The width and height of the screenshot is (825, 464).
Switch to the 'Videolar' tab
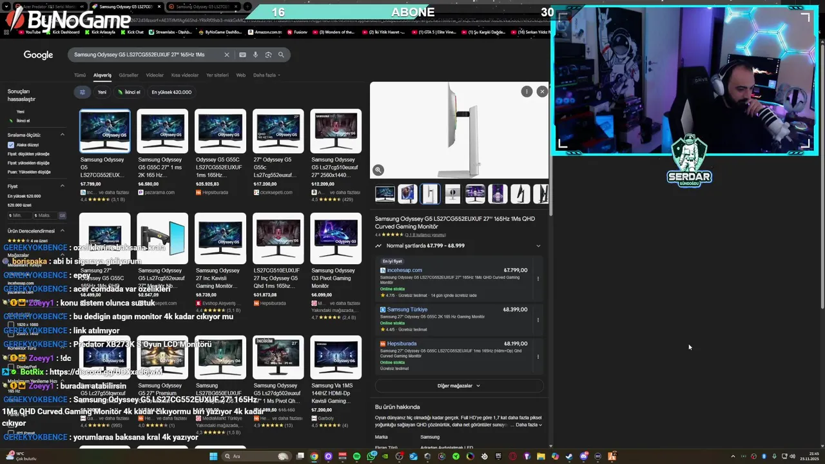[155, 75]
